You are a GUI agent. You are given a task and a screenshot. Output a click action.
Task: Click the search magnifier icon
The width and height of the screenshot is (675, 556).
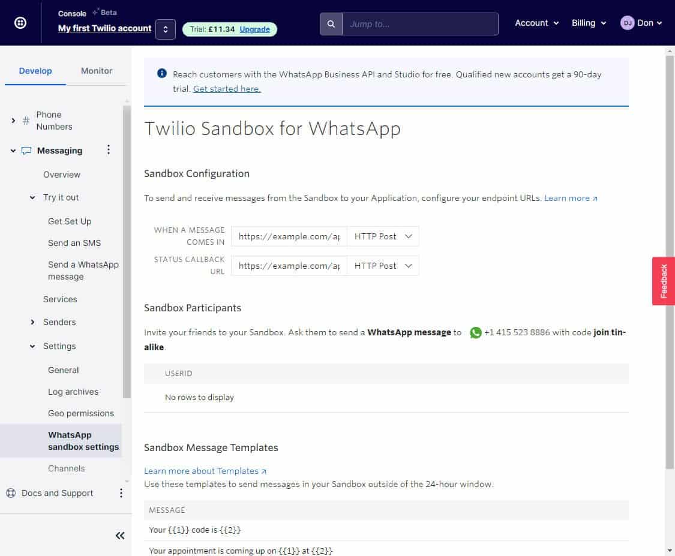(x=331, y=24)
